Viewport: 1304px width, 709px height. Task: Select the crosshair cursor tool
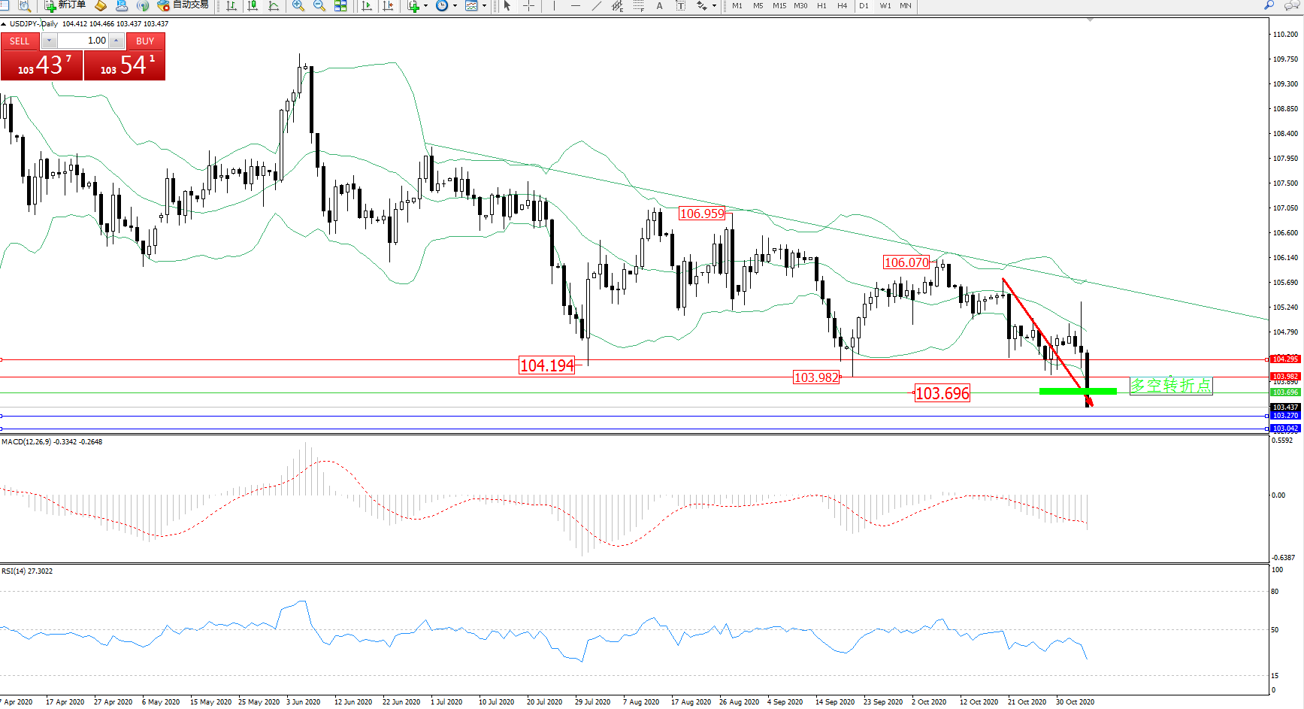coord(529,6)
